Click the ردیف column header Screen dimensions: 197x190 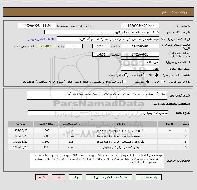pyautogui.click(x=186, y=124)
